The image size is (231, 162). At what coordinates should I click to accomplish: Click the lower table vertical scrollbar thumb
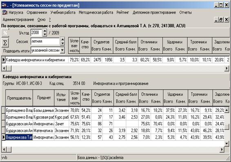(x=227, y=127)
